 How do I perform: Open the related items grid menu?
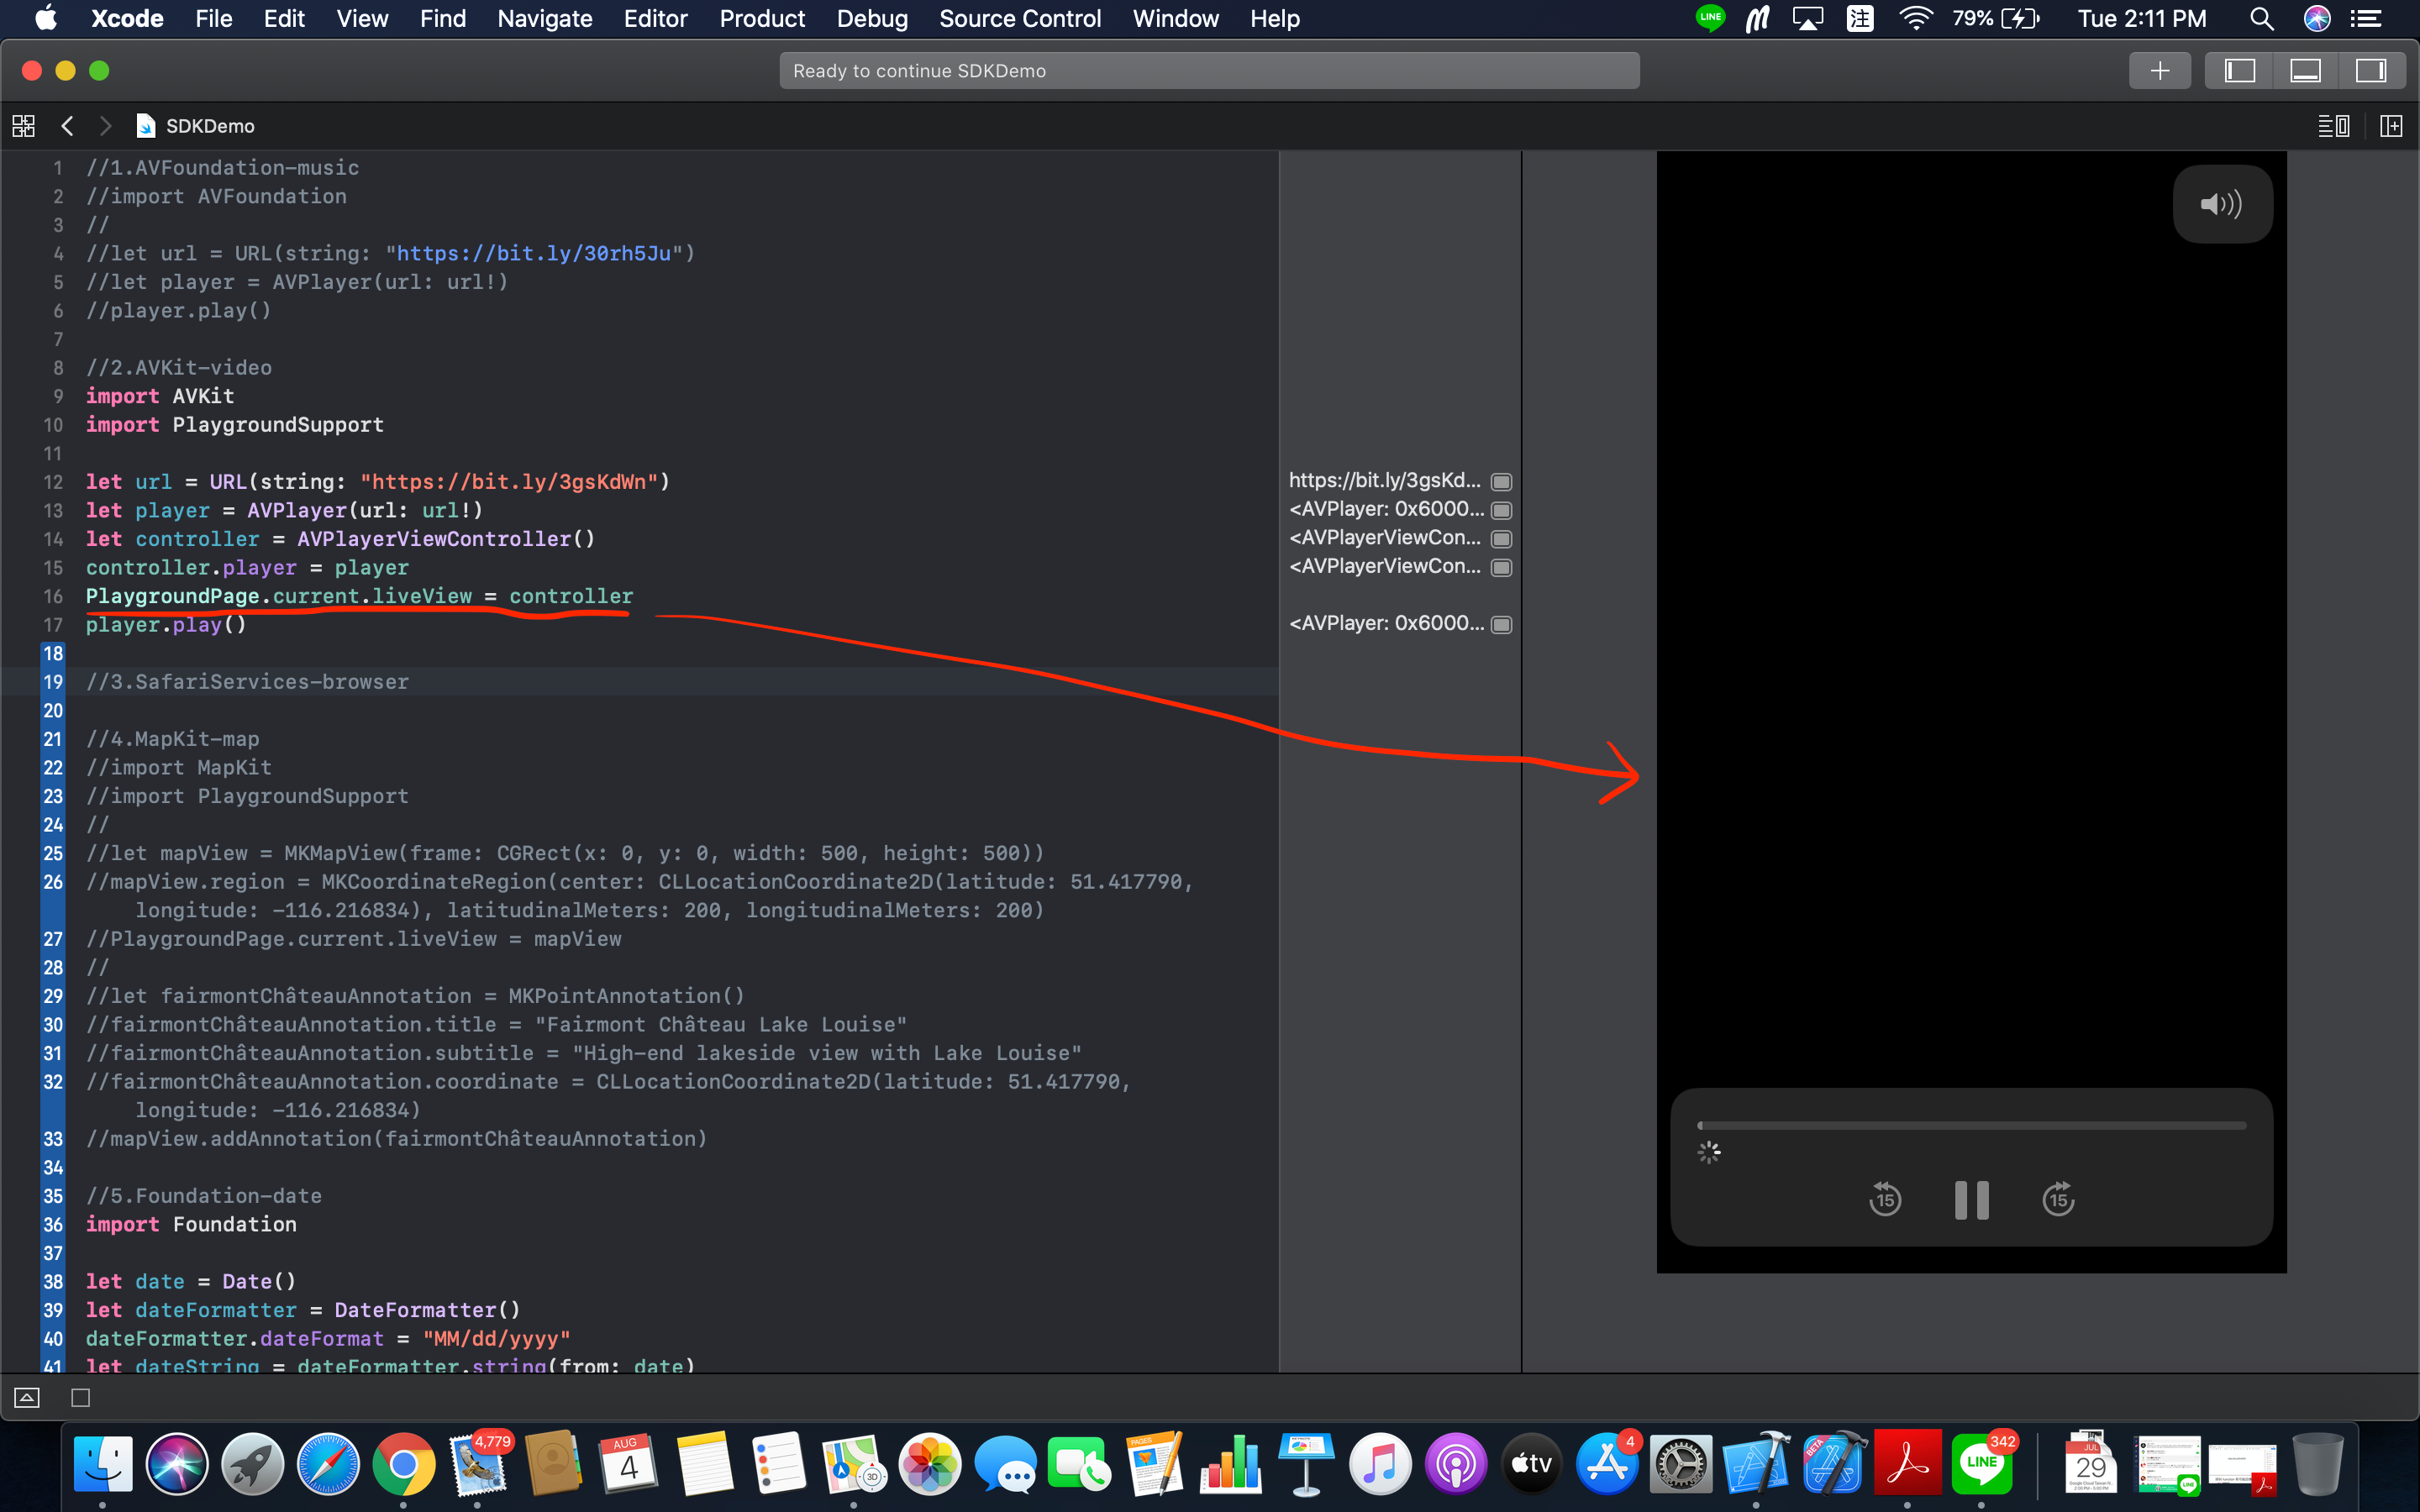[23, 126]
